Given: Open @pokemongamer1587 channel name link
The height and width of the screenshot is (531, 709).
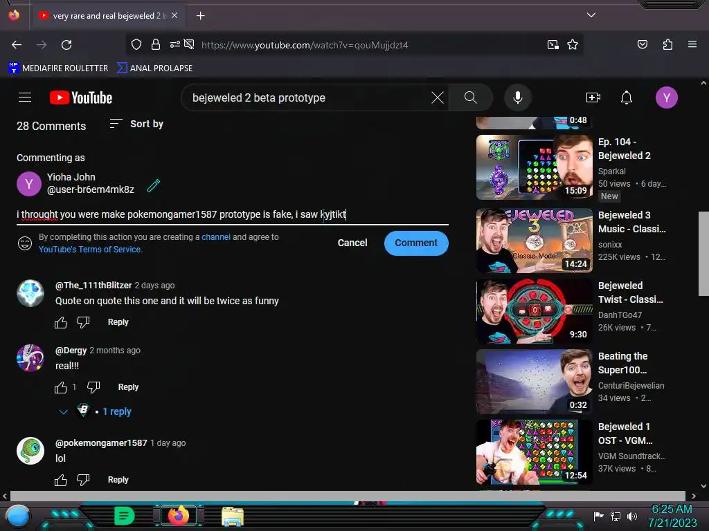Looking at the screenshot, I should point(101,443).
